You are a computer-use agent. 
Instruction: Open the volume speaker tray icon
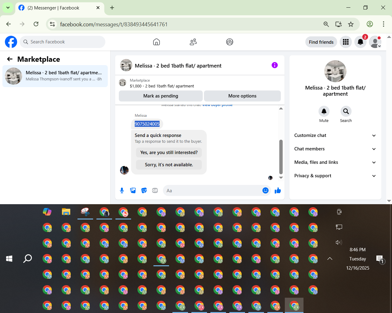point(339,242)
